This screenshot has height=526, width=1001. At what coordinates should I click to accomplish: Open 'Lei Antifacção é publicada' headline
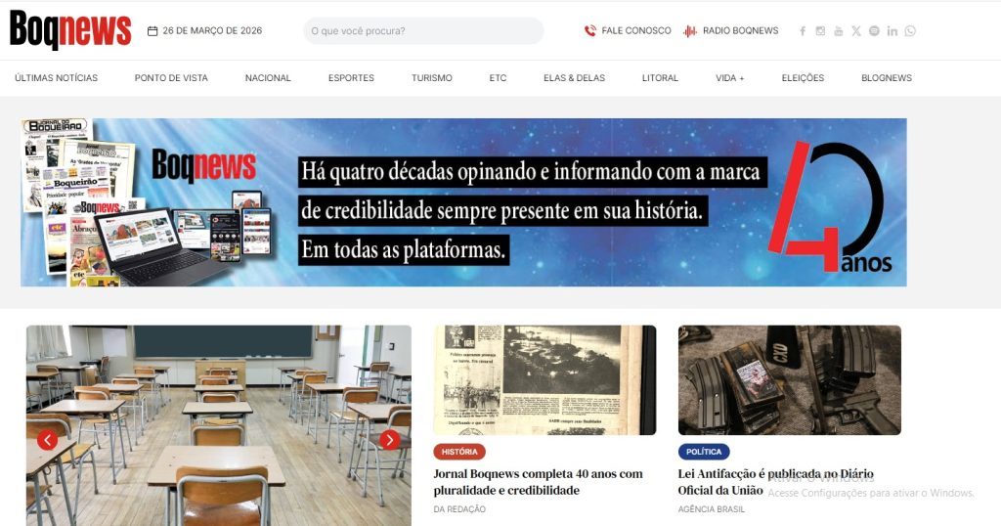click(x=775, y=482)
